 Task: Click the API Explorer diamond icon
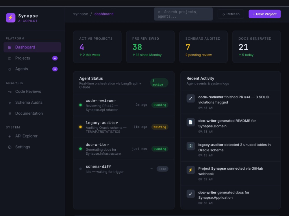click(x=10, y=136)
